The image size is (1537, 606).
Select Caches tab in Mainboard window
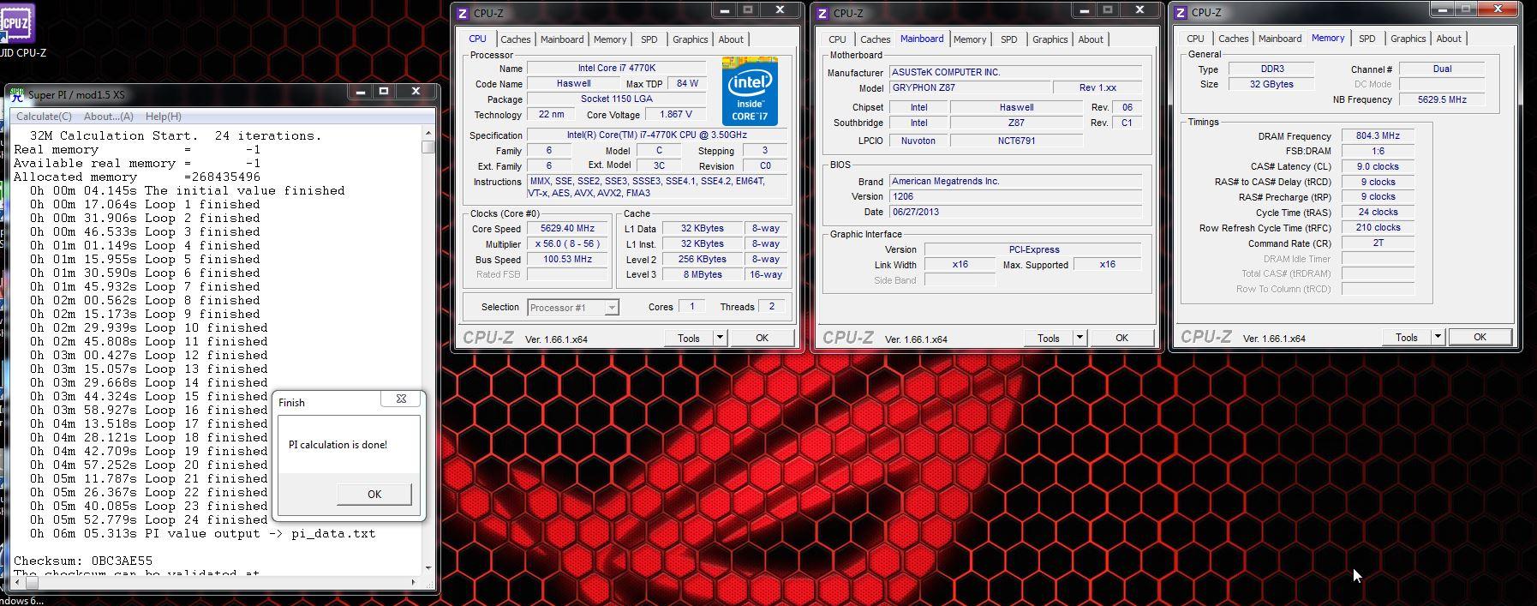(x=876, y=39)
